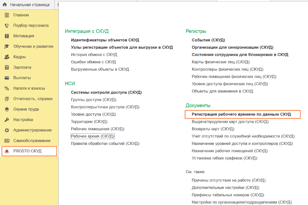The height and width of the screenshot is (205, 308).
Task: Open Кадры section via people icon
Action: coord(6,57)
